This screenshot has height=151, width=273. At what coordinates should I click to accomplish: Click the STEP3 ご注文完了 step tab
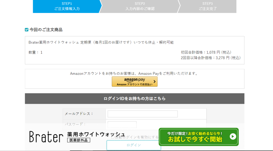[207, 6]
